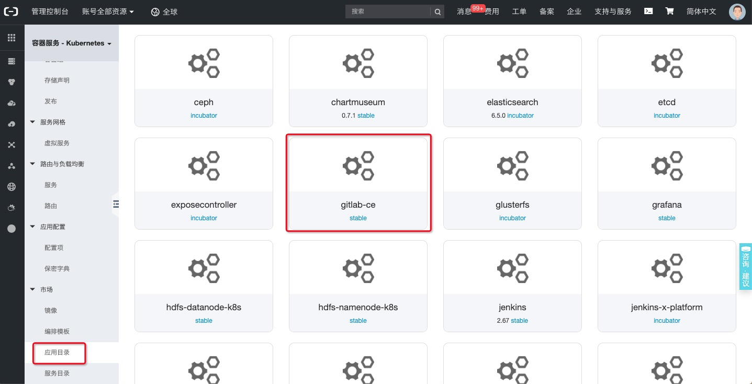Open 路由 in sidebar

(51, 206)
